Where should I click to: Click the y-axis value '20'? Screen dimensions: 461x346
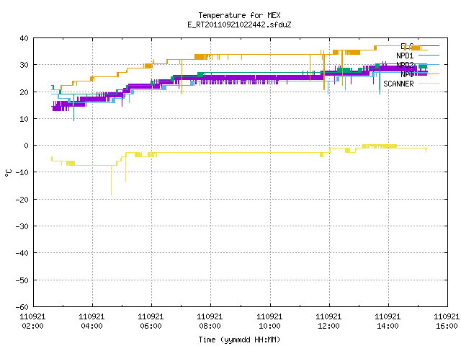pyautogui.click(x=24, y=92)
